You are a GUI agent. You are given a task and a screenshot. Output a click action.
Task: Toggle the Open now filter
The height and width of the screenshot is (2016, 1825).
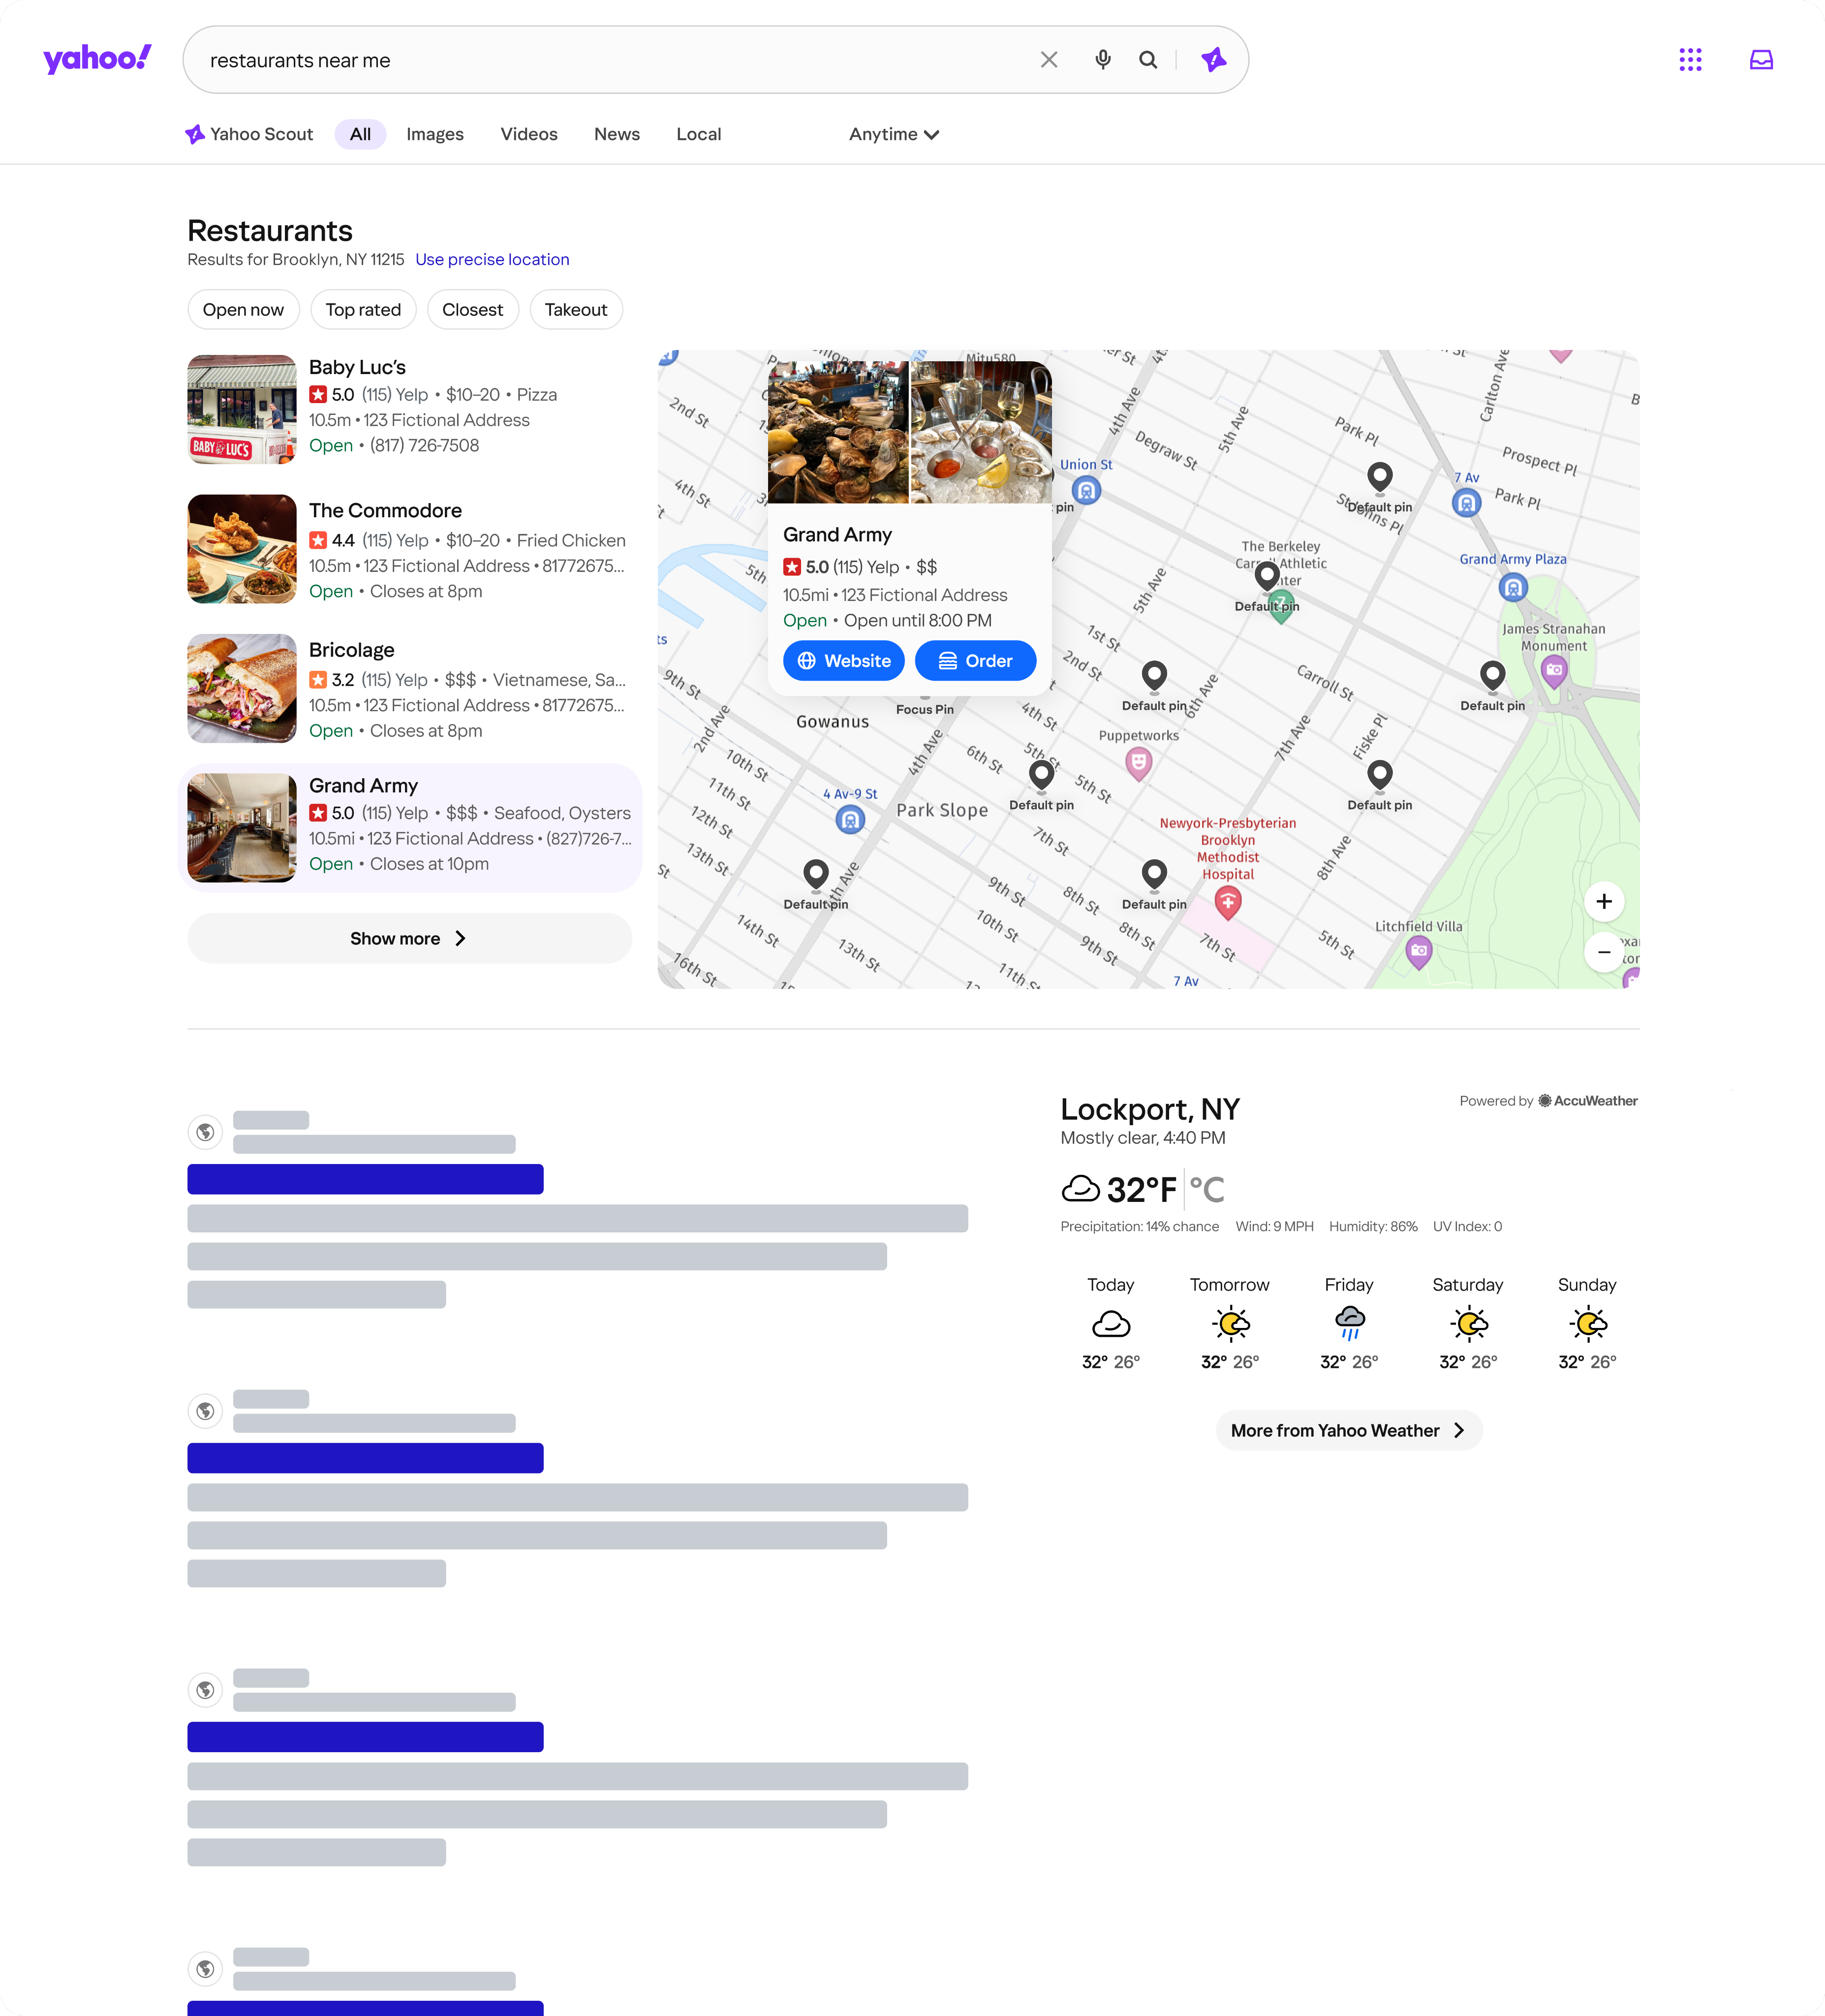(243, 310)
